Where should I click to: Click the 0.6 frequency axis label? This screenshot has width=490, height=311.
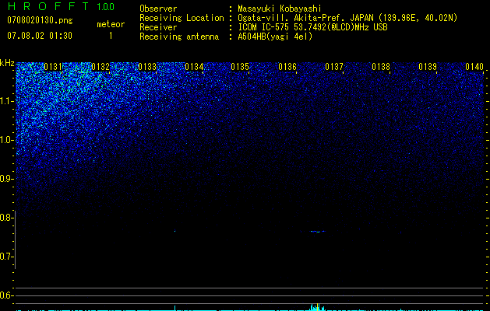tap(7, 295)
